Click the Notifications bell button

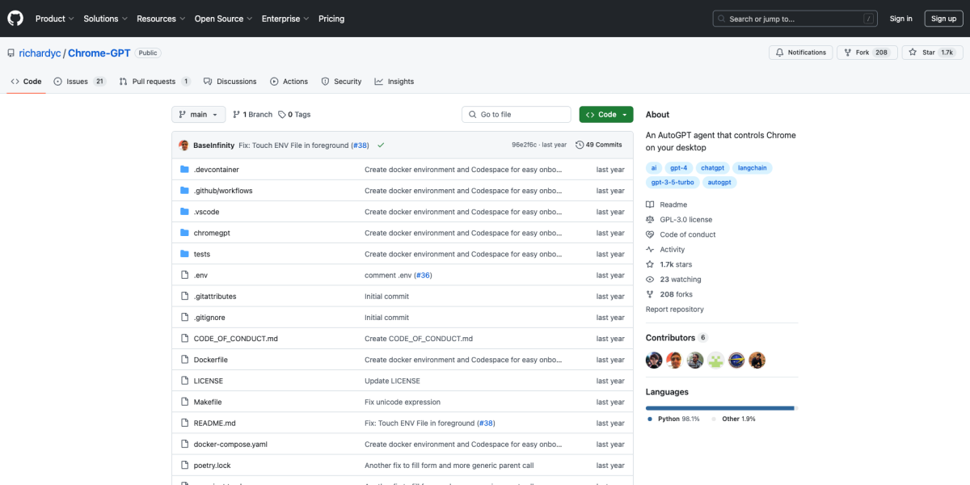point(800,52)
